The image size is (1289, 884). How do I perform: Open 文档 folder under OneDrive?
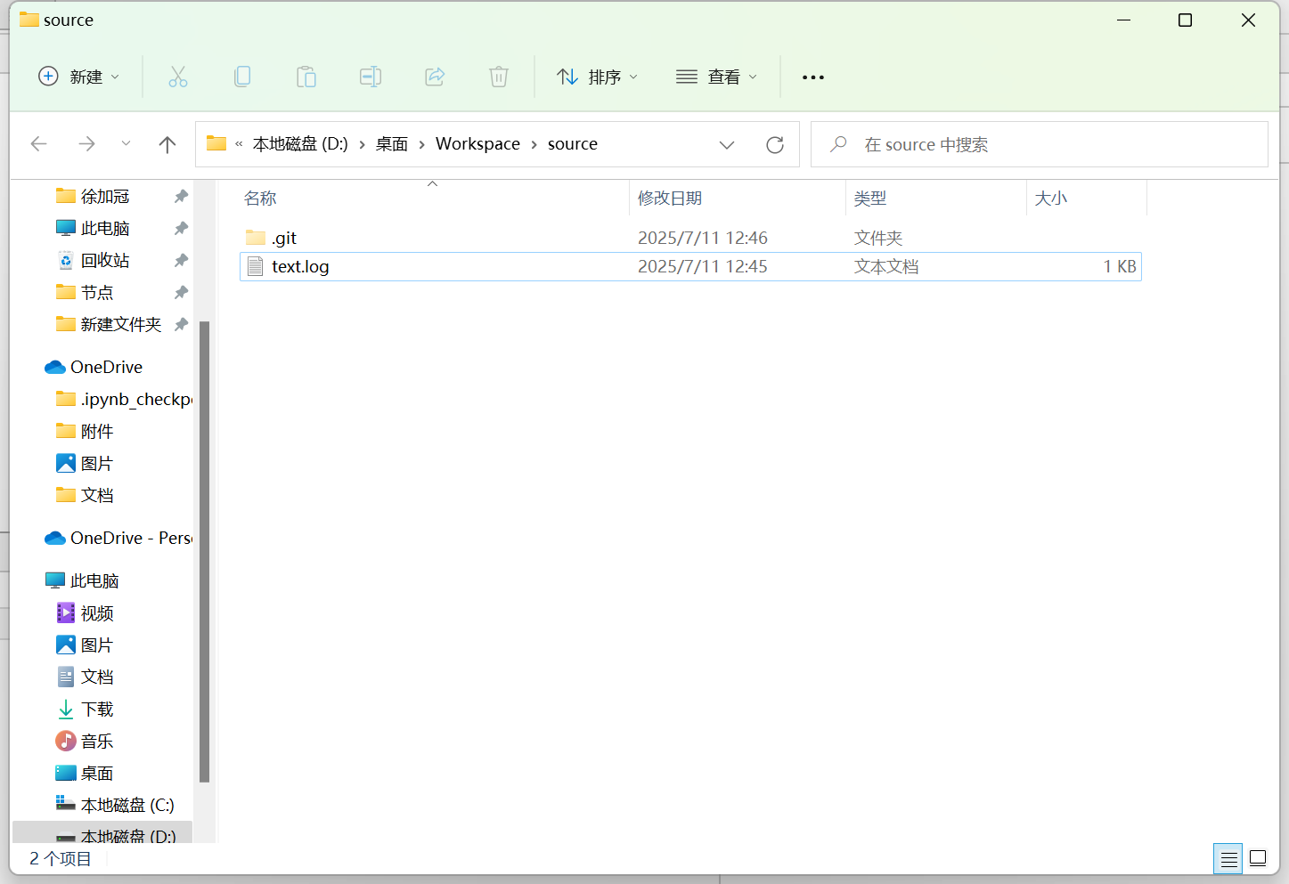[97, 495]
